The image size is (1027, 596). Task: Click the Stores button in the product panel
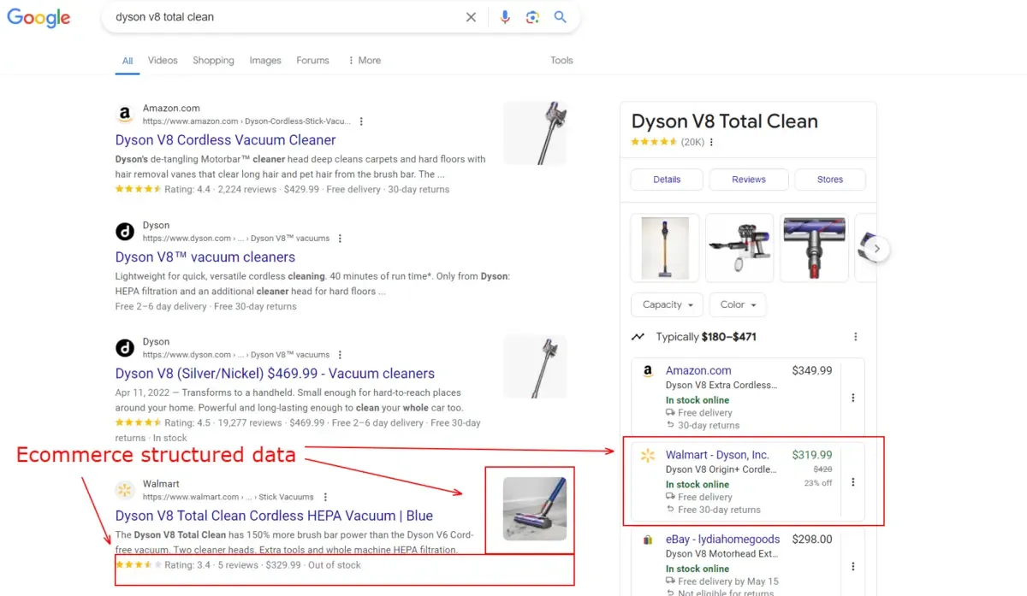tap(828, 180)
